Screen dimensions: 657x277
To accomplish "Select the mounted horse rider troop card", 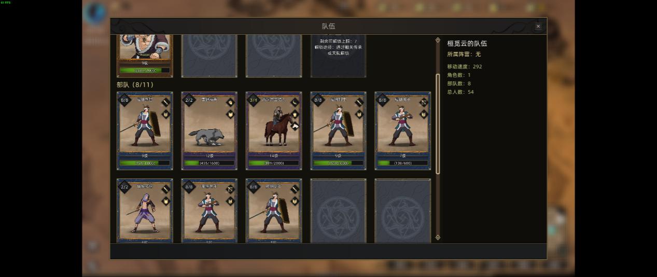I will [x=274, y=131].
